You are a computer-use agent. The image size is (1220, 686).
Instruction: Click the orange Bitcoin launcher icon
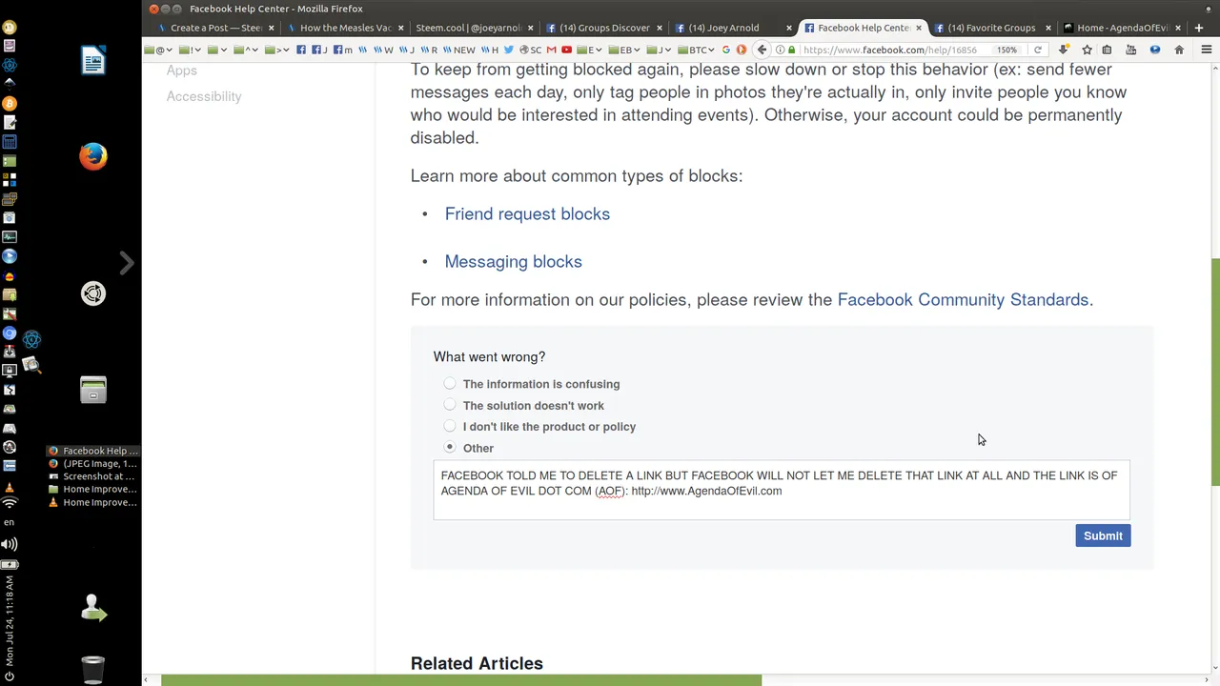tap(10, 103)
